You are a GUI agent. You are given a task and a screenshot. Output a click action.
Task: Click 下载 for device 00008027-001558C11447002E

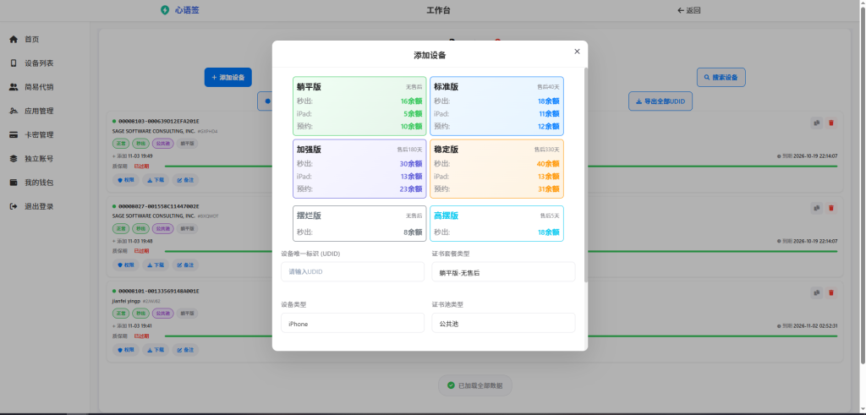pos(156,265)
